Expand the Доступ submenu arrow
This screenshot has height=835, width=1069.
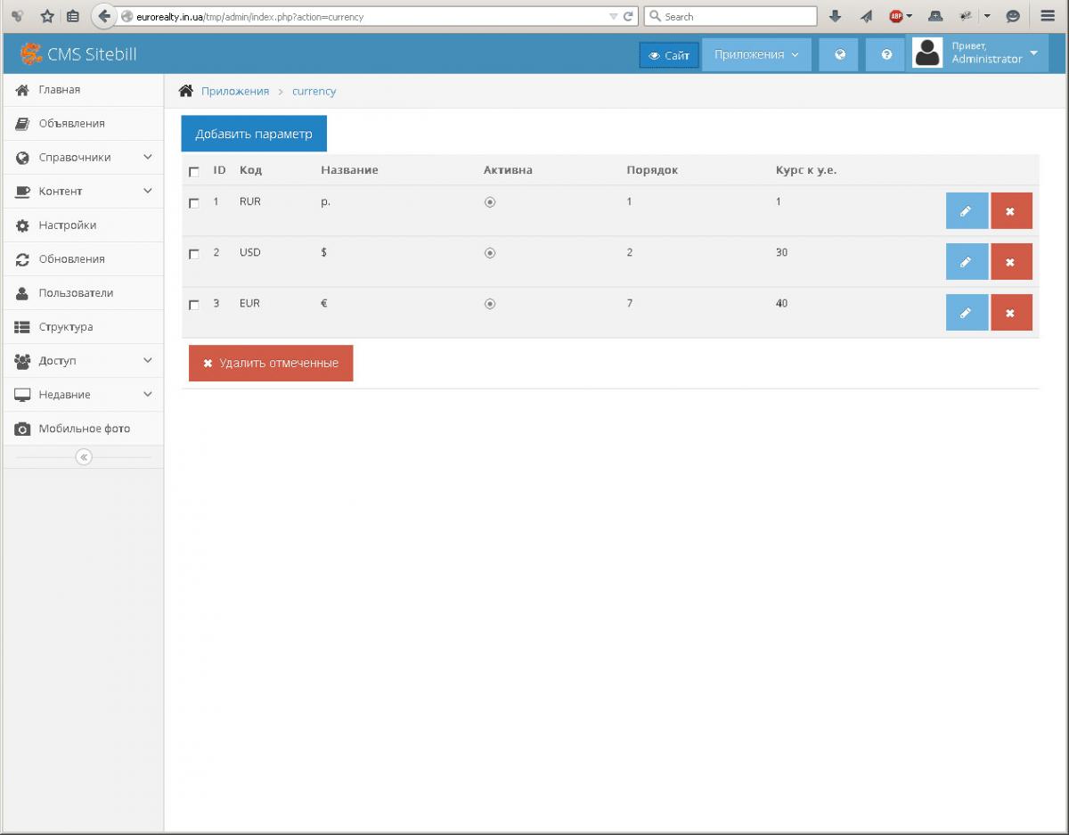[x=148, y=360]
